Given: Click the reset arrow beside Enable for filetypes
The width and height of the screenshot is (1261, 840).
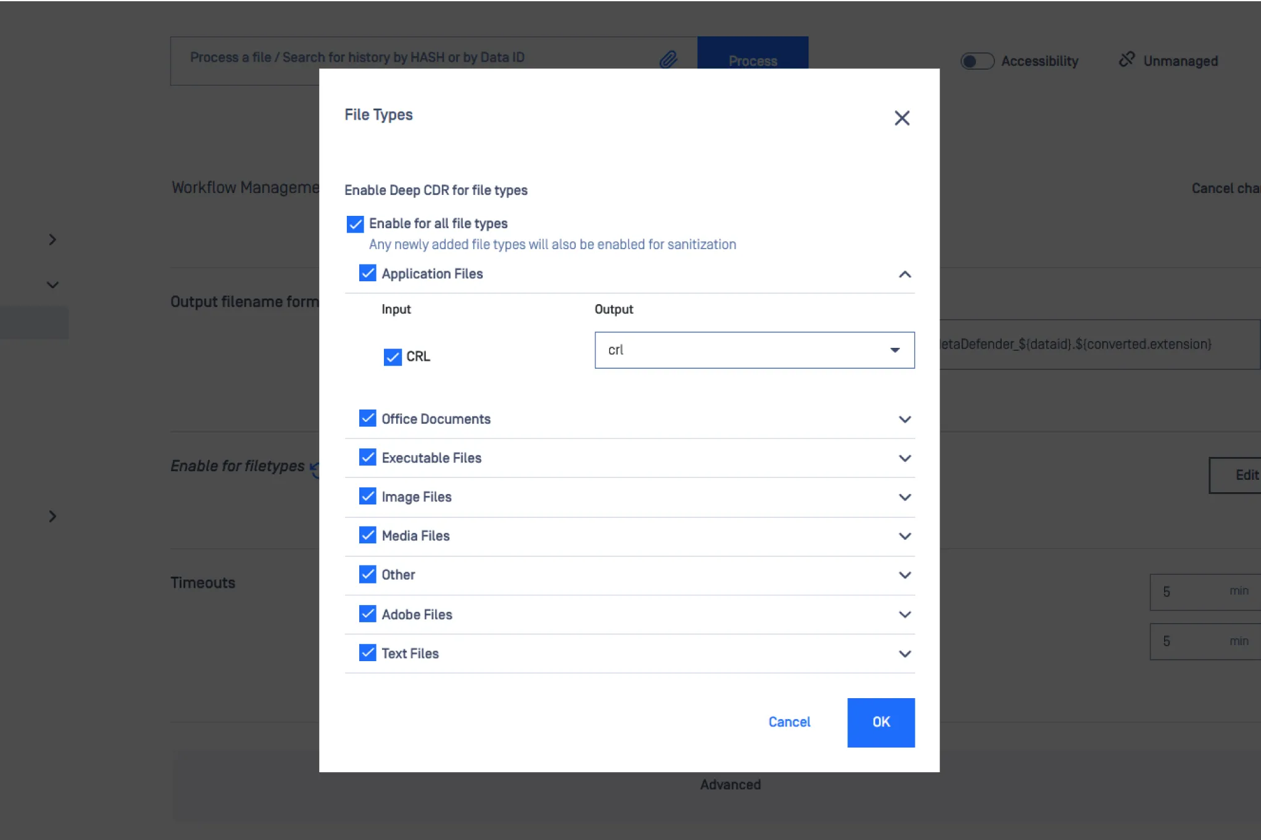Looking at the screenshot, I should click(315, 470).
